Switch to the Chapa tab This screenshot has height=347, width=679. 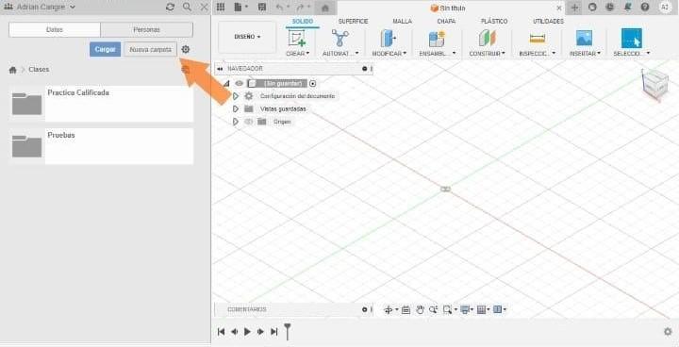point(446,22)
